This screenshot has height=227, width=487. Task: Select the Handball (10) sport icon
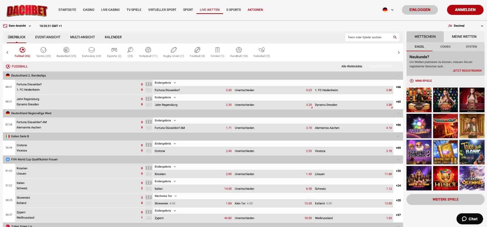pyautogui.click(x=239, y=50)
